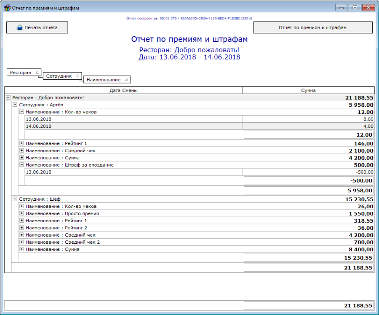Expand the Просто премия row
This screenshot has height=315, width=379.
click(x=21, y=214)
